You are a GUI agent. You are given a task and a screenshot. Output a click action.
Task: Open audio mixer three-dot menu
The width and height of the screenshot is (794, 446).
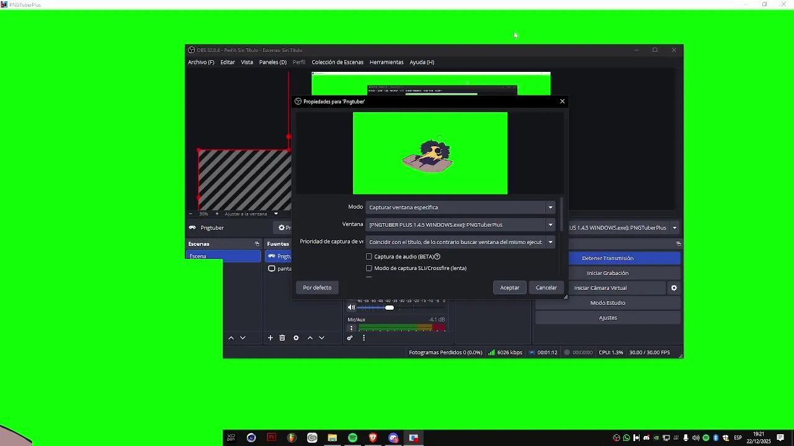click(364, 338)
